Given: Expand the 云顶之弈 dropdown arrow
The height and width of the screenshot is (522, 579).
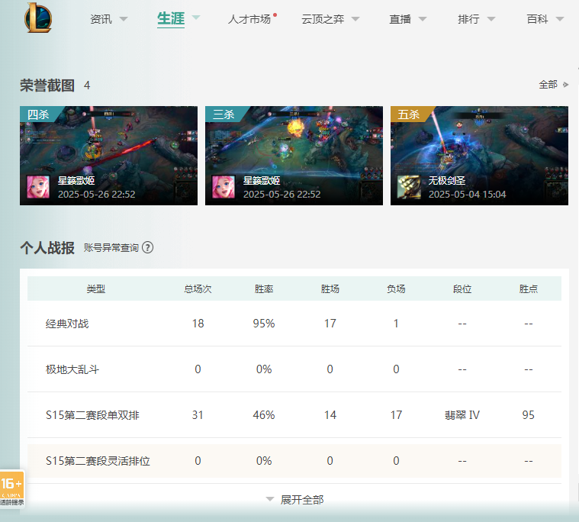Looking at the screenshot, I should click(x=355, y=19).
